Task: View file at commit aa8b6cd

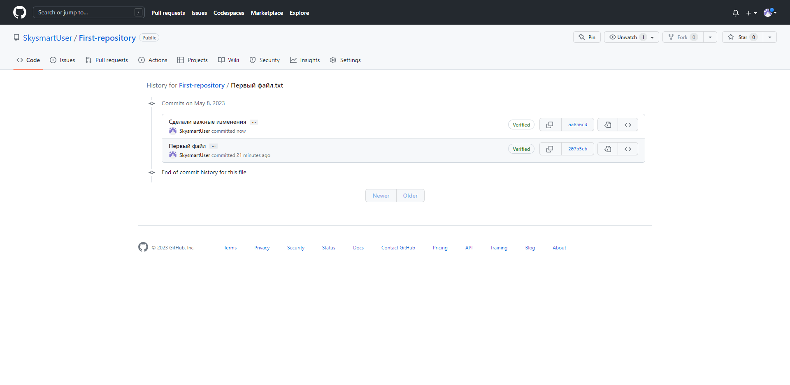Action: tap(608, 125)
